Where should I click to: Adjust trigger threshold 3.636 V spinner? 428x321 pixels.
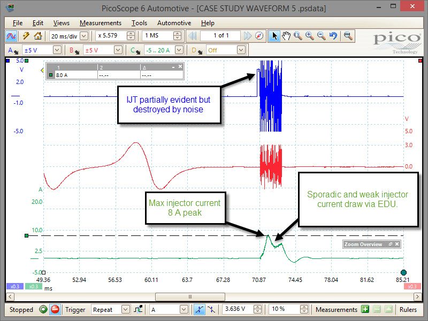pyautogui.click(x=257, y=309)
